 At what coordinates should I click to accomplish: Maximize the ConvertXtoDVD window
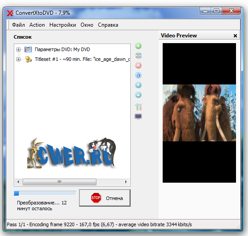[x=216, y=11]
